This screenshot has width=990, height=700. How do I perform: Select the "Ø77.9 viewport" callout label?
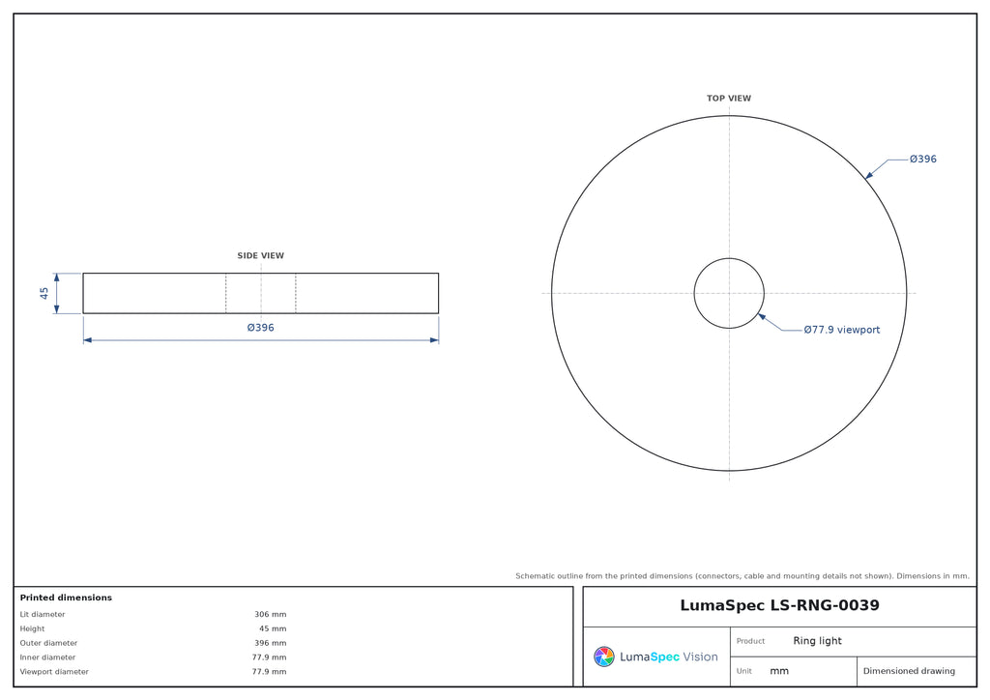842,330
